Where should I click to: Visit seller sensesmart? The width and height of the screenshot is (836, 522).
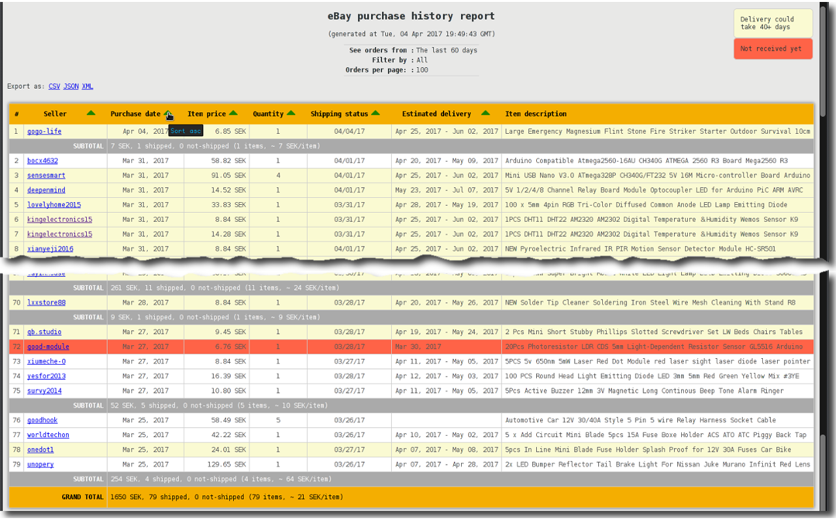[x=46, y=176]
